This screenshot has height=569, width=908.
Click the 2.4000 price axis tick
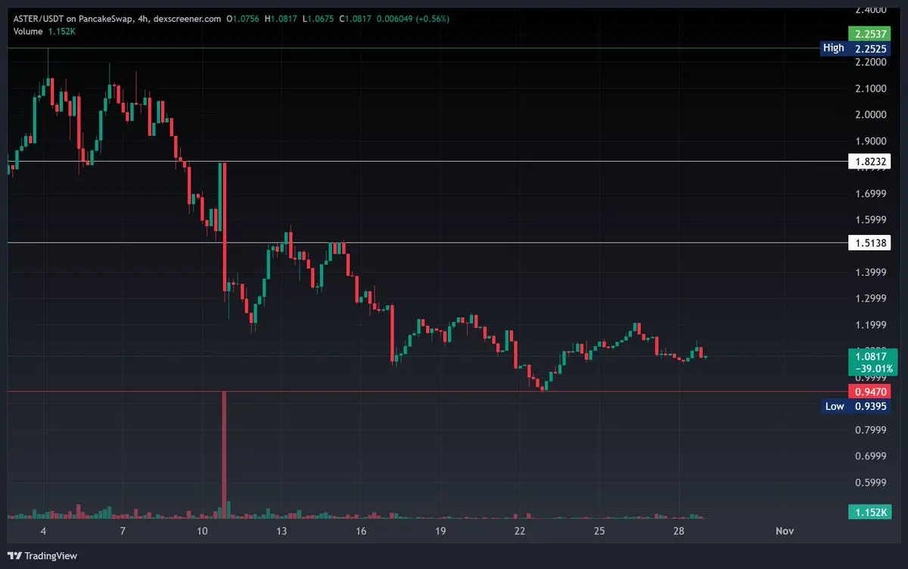870,10
